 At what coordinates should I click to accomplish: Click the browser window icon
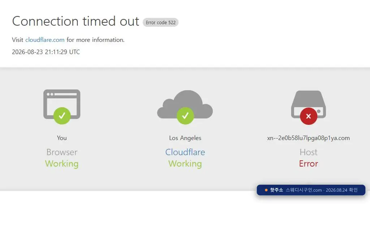[62, 104]
